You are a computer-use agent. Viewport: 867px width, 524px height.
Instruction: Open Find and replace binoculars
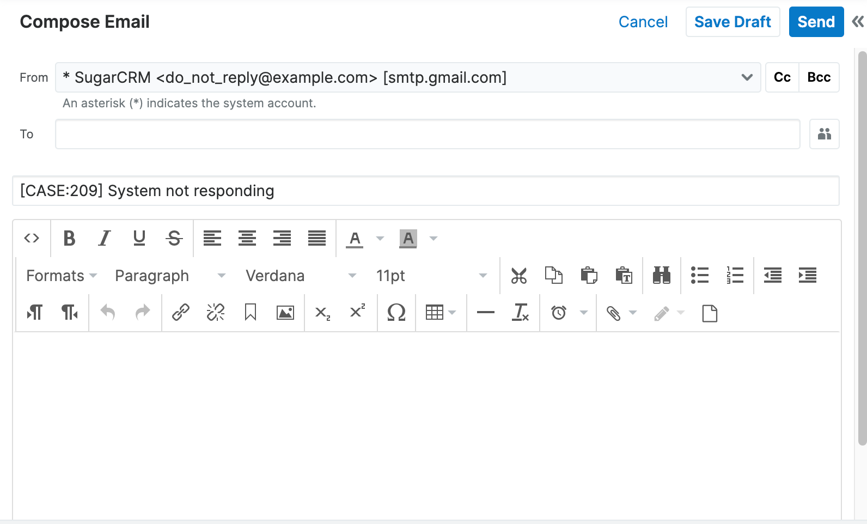[662, 276]
